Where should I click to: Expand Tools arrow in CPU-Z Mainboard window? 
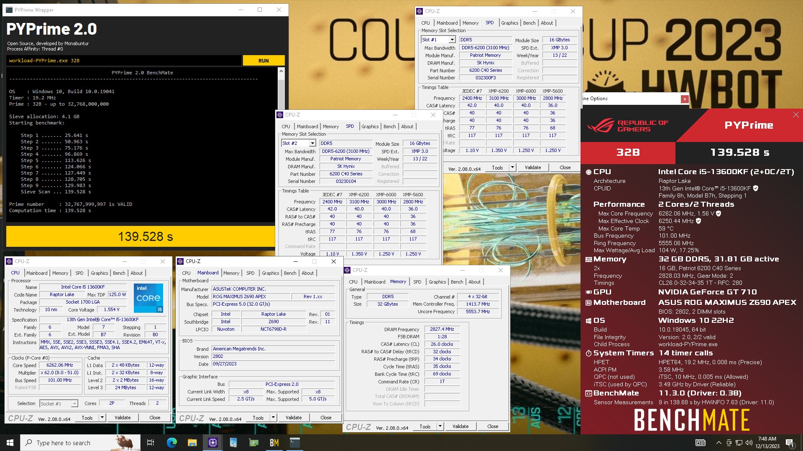273,418
